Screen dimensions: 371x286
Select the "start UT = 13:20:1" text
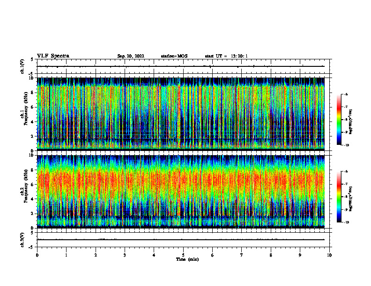click(x=226, y=56)
